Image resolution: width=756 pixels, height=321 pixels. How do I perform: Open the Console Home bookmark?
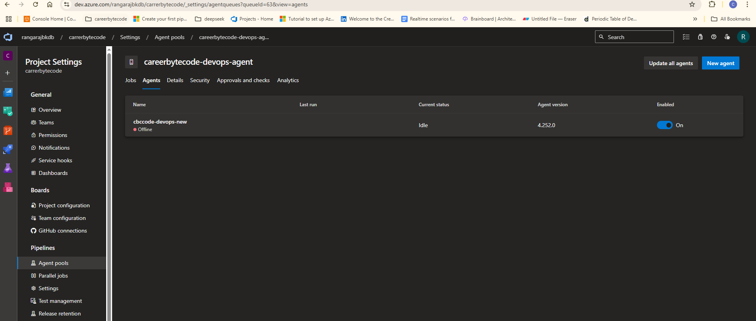click(x=50, y=19)
